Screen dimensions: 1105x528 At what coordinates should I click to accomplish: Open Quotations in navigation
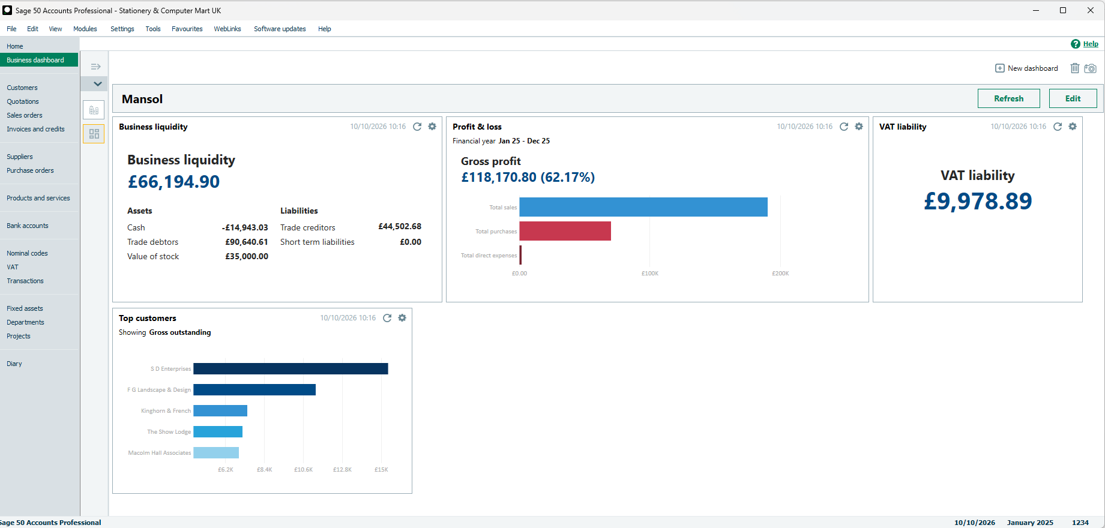(x=23, y=101)
